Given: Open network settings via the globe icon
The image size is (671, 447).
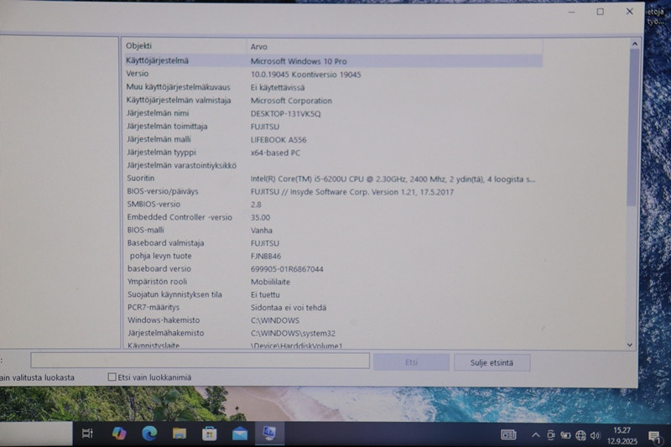Looking at the screenshot, I should (580, 435).
